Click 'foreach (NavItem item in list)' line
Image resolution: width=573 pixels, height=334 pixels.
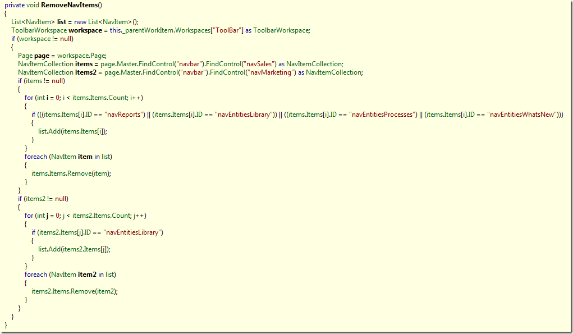(68, 157)
